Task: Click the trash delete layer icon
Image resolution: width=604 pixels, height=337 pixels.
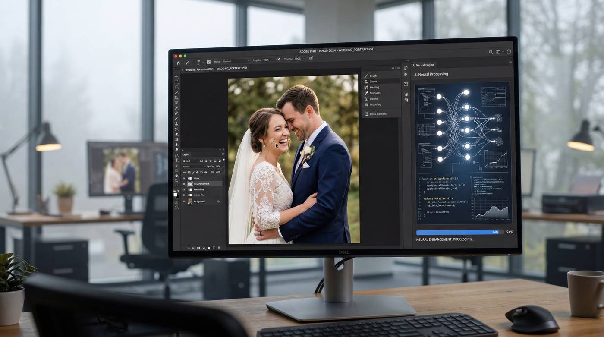Action: click(x=219, y=248)
